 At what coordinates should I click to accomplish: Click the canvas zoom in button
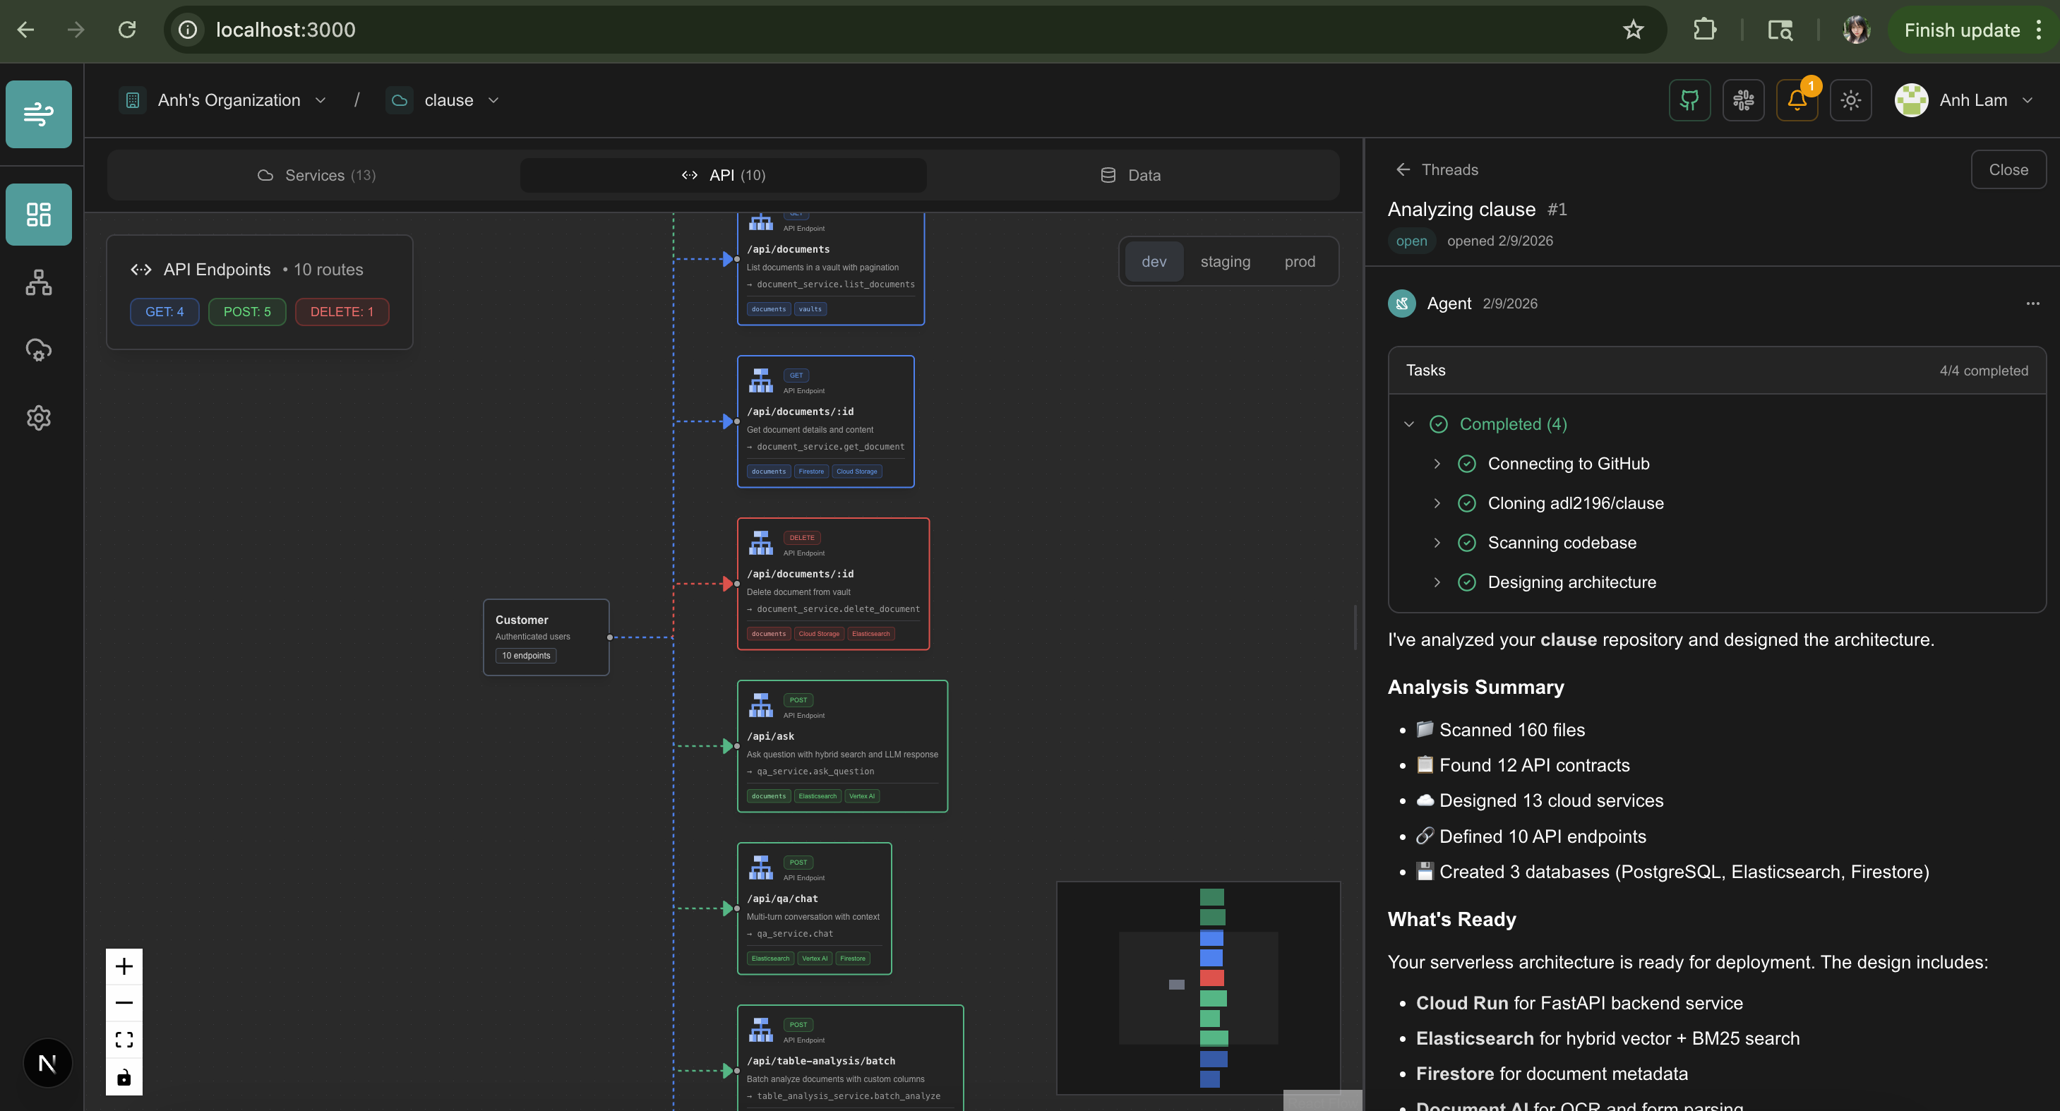[124, 966]
